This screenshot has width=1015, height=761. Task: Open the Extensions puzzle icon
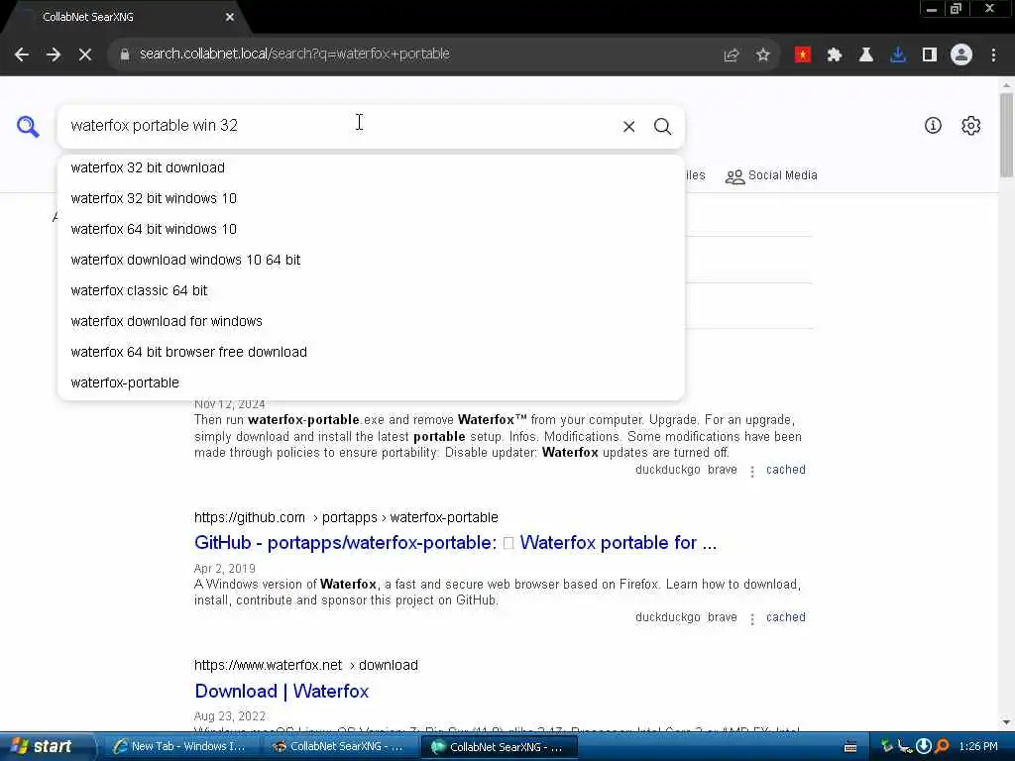click(835, 55)
